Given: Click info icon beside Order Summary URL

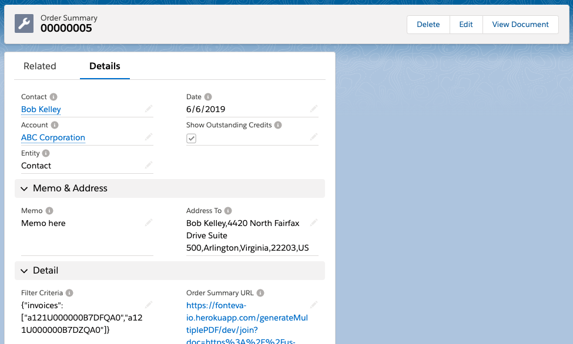Looking at the screenshot, I should tap(260, 293).
